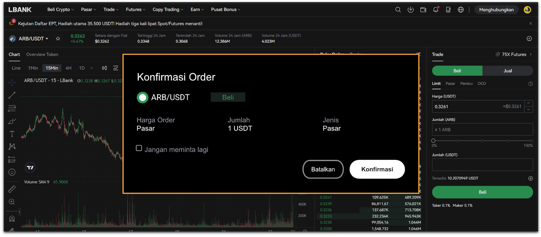Select the zoom in tool
Screen dimensions: 541x237
pyautogui.click(x=12, y=202)
